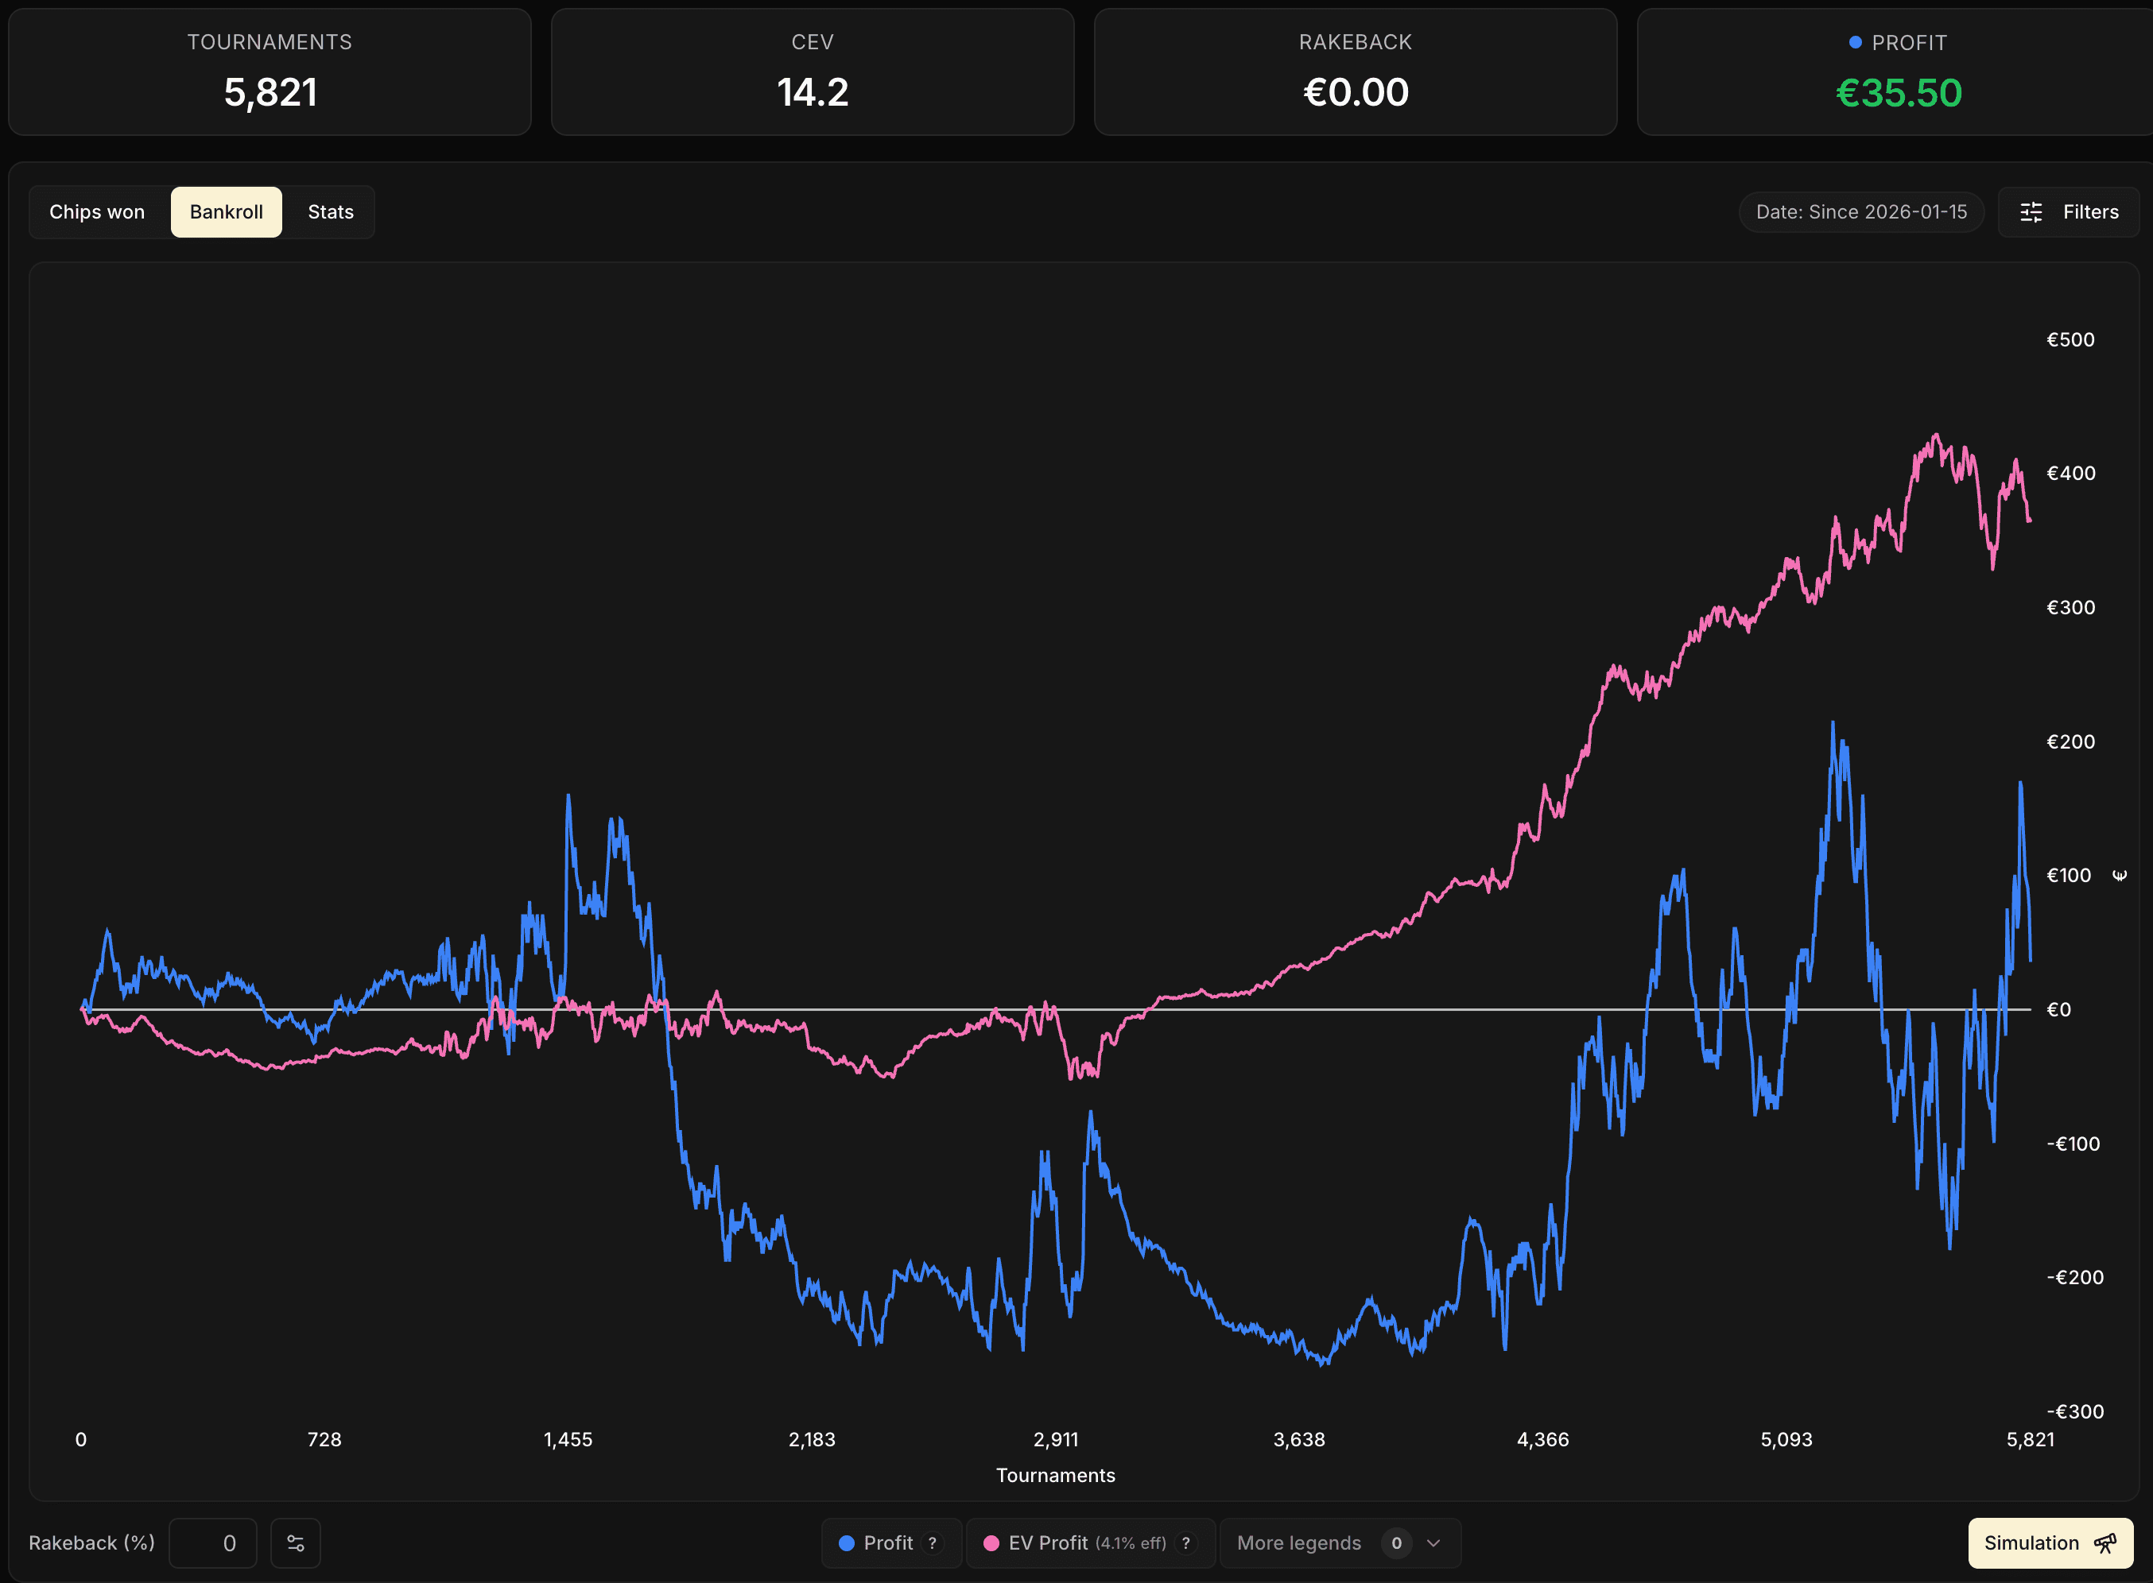2153x1583 pixels.
Task: Expand the More legends dropdown
Action: click(1433, 1542)
